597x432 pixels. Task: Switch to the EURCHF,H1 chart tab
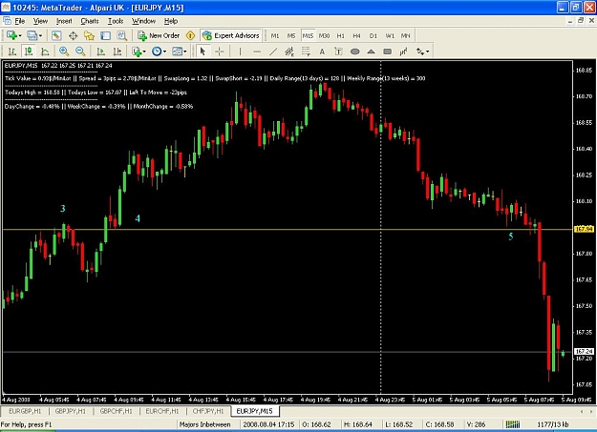pos(162,411)
